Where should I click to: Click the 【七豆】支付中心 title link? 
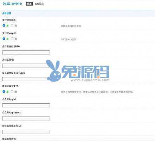(12, 4)
